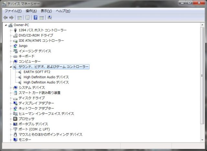
Task: Select the second High Definition Audio デバイス
Action: point(46,82)
